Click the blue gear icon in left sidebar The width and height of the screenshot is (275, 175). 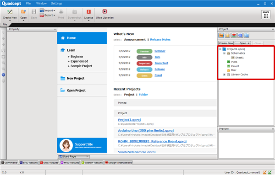pos(3,75)
